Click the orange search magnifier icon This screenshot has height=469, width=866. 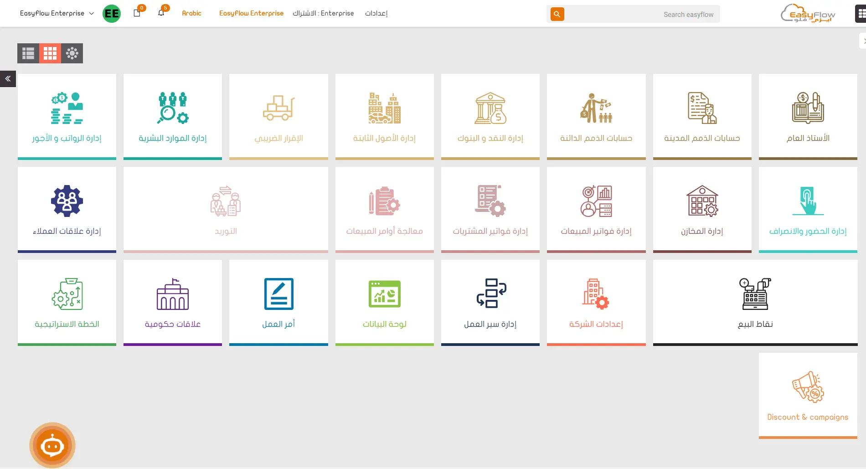pyautogui.click(x=557, y=14)
